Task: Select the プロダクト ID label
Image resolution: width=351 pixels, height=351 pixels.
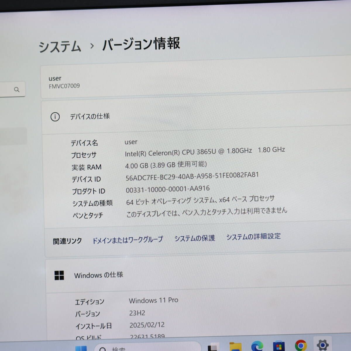Action: [88, 191]
